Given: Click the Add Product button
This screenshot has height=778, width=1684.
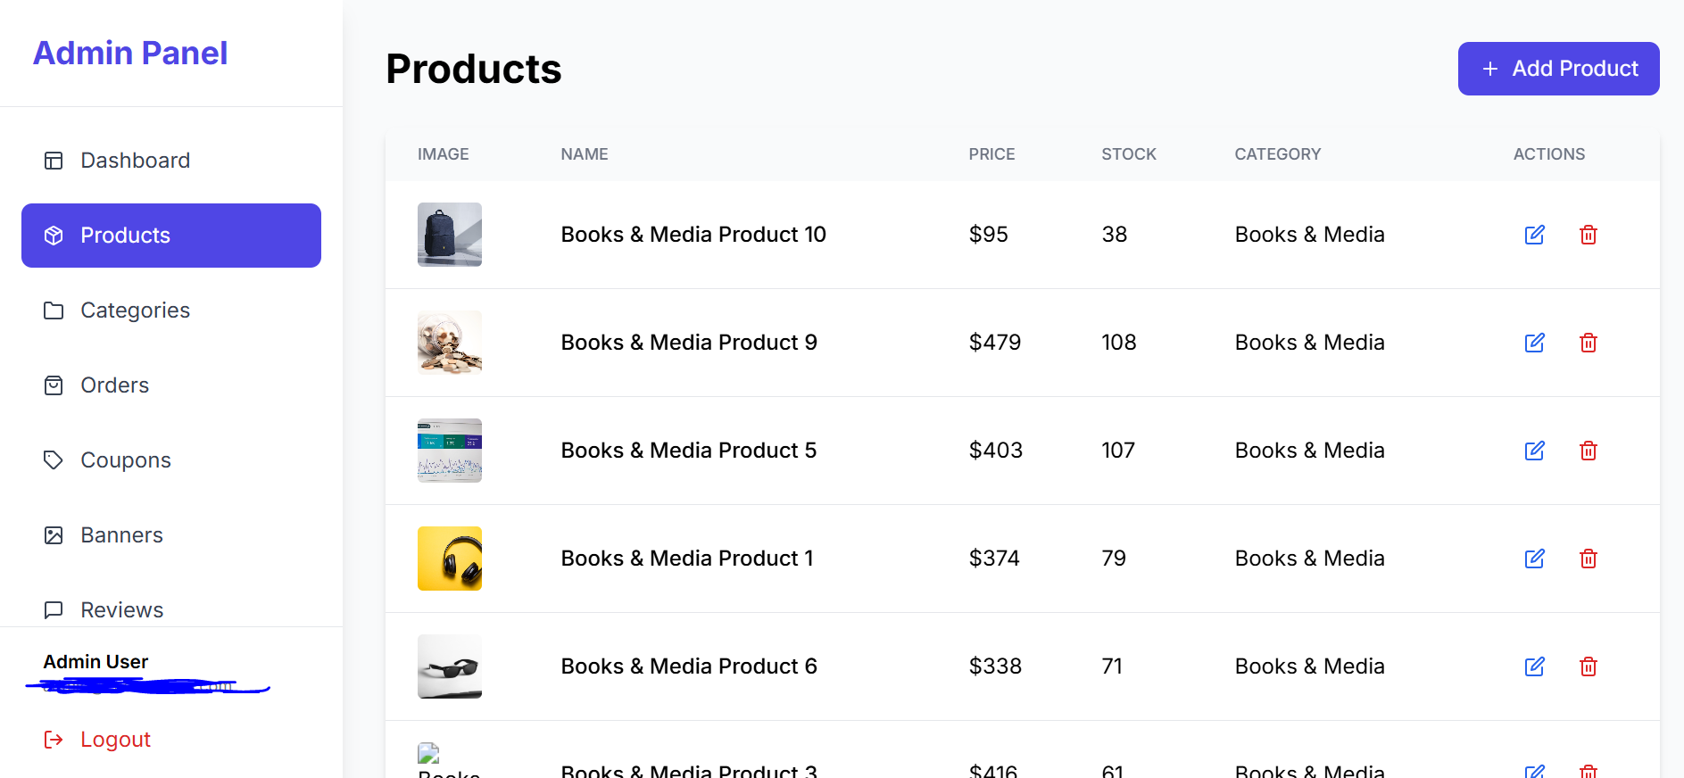Looking at the screenshot, I should (x=1558, y=69).
